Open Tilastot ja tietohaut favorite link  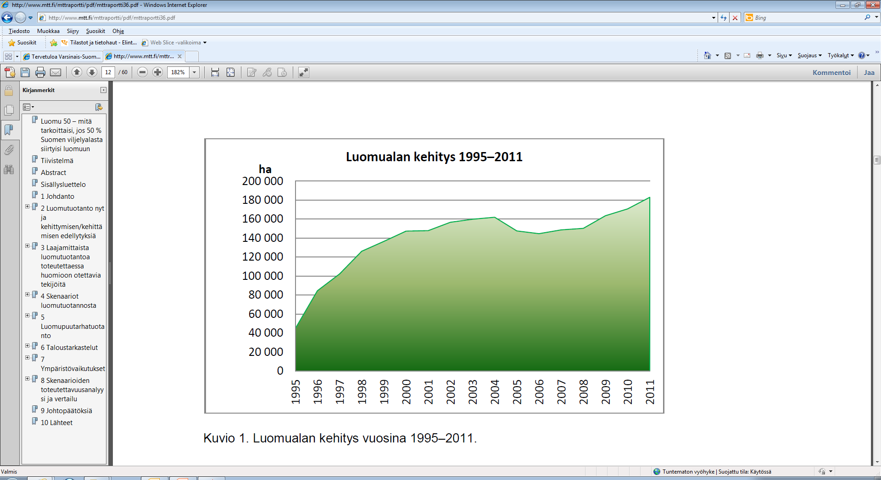99,43
